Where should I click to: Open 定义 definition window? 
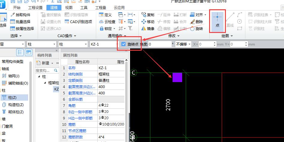click(x=105, y=15)
